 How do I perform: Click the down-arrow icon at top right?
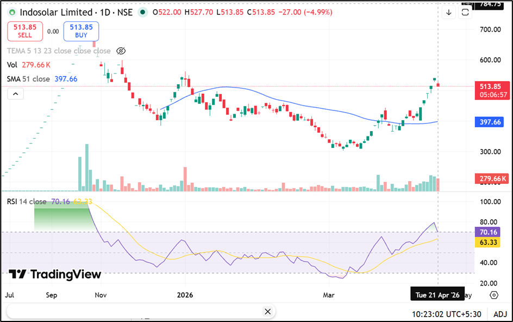click(x=448, y=13)
